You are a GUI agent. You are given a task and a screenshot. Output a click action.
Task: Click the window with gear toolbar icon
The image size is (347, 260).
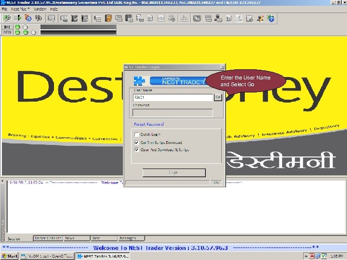point(172,18)
